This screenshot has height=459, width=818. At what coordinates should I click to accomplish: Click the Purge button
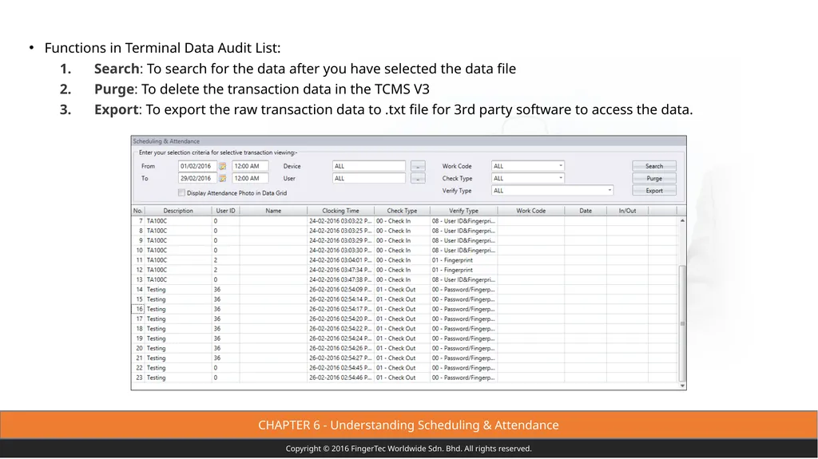(x=654, y=178)
